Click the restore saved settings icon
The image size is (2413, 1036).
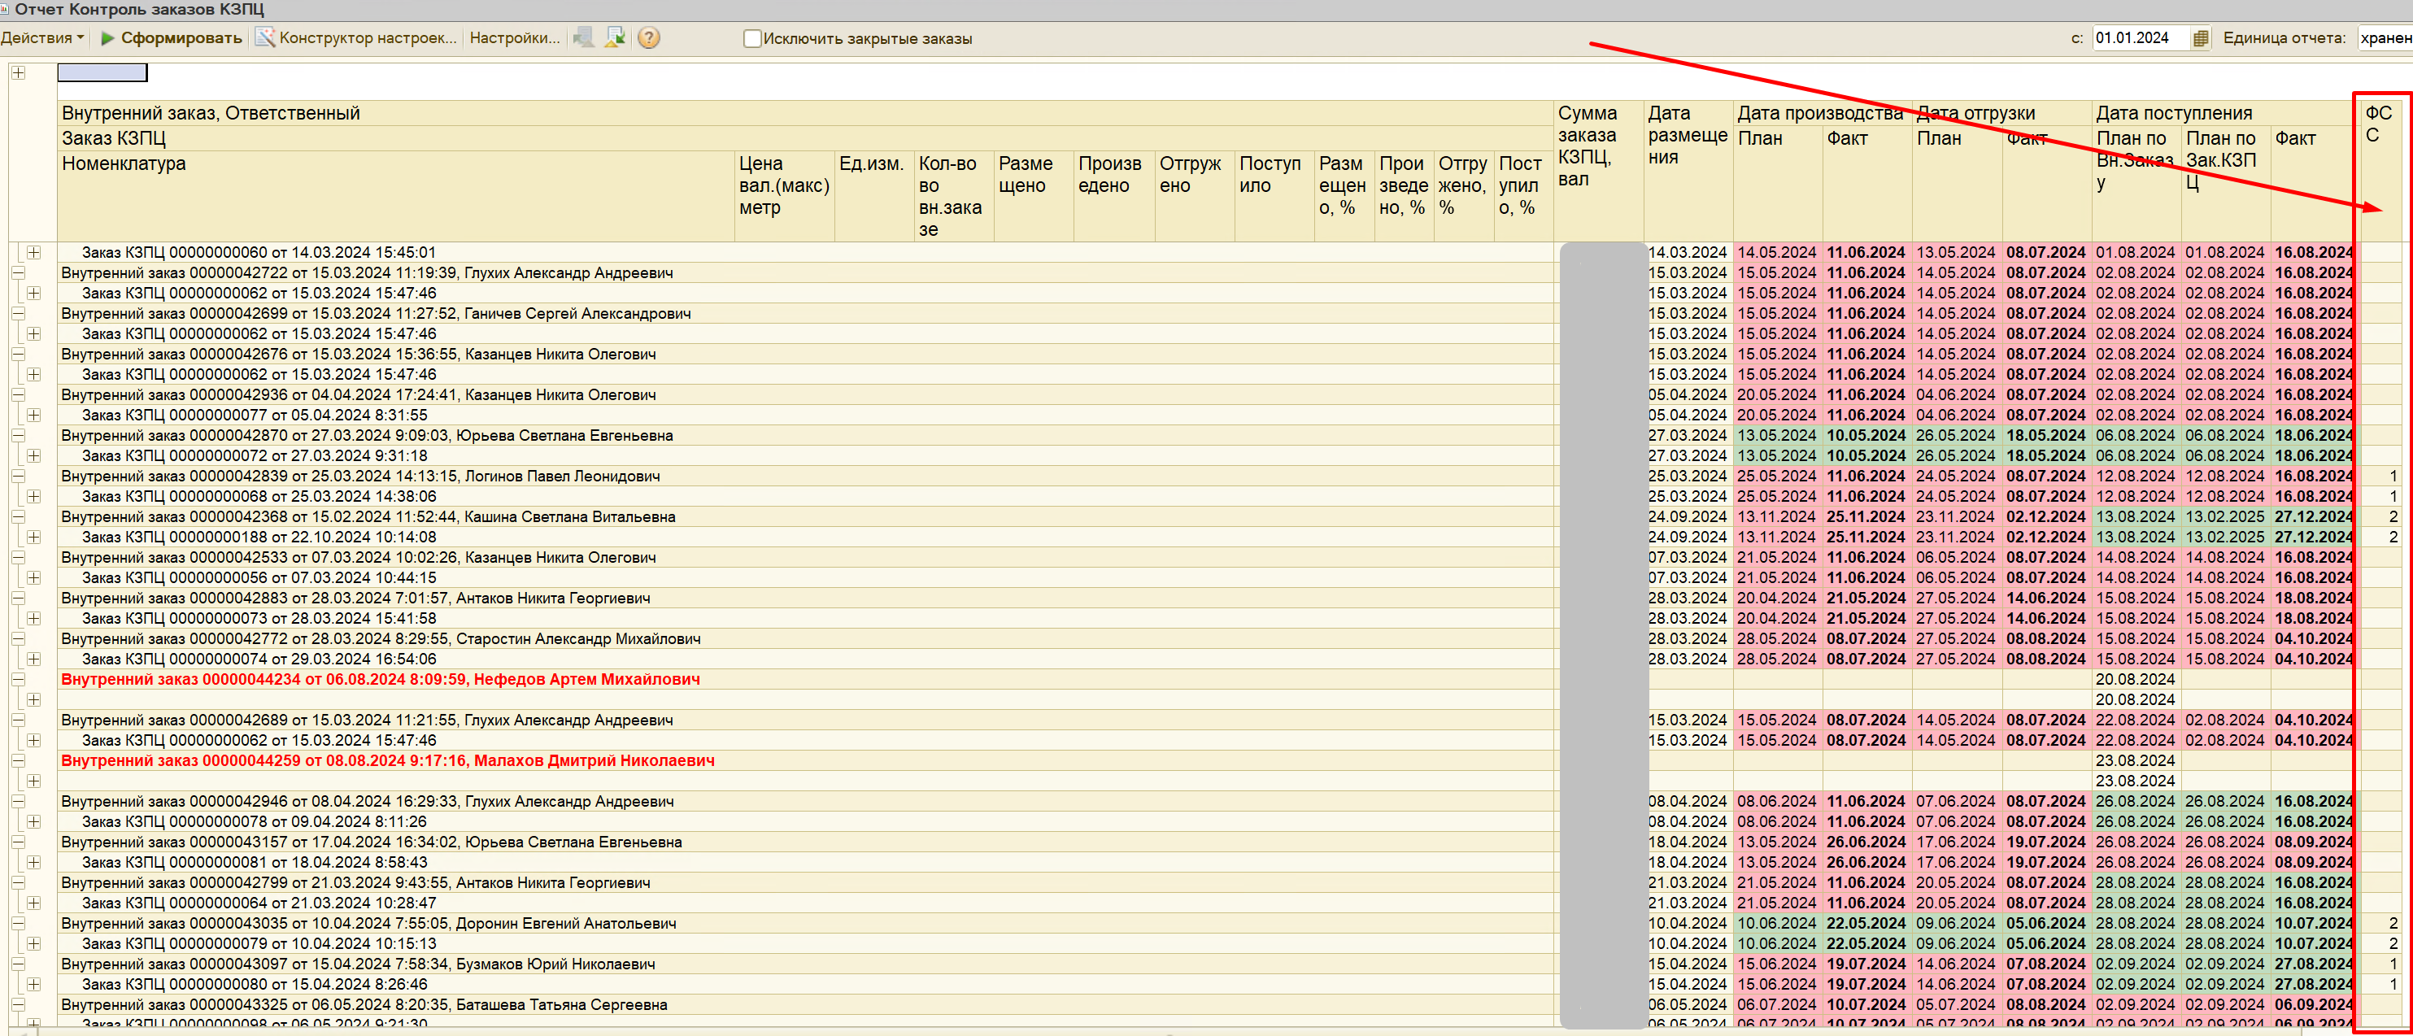(x=584, y=37)
